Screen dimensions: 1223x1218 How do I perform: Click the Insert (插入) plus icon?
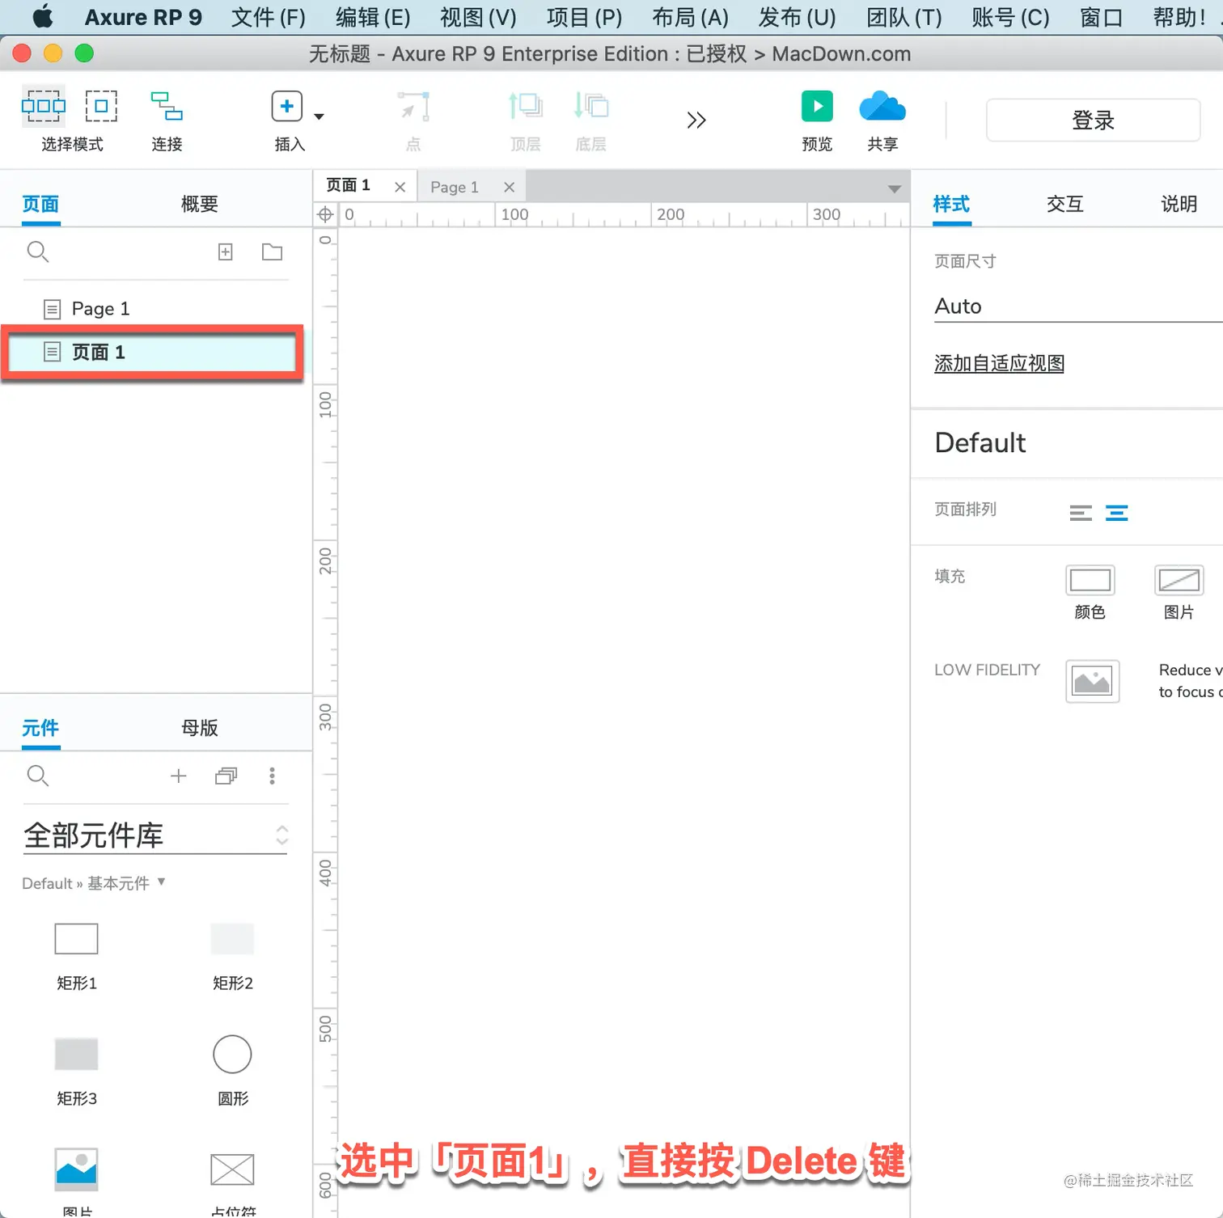[x=286, y=106]
